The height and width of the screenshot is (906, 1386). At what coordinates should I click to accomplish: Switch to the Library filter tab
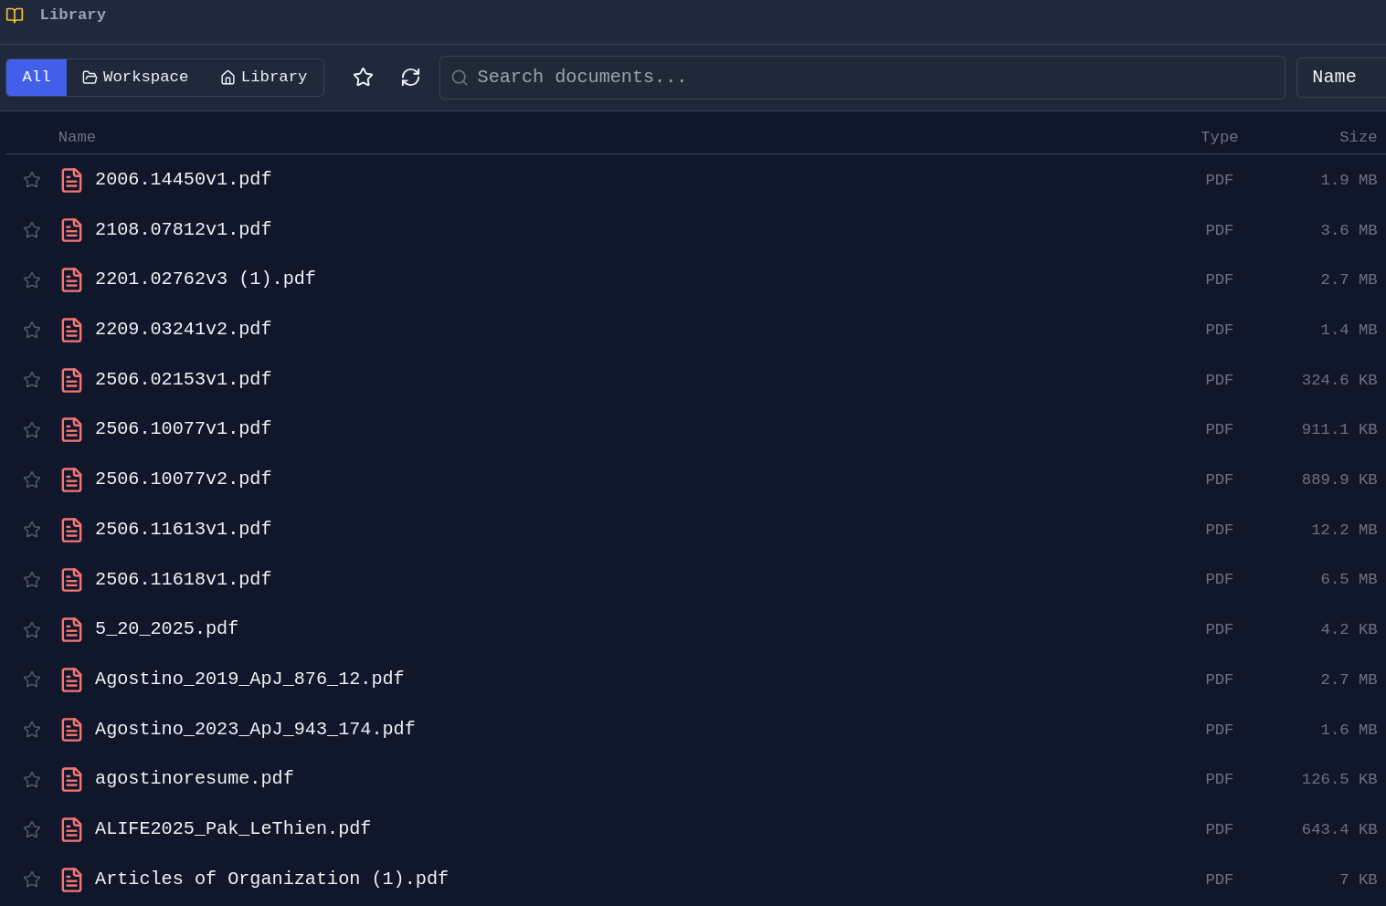264,78
